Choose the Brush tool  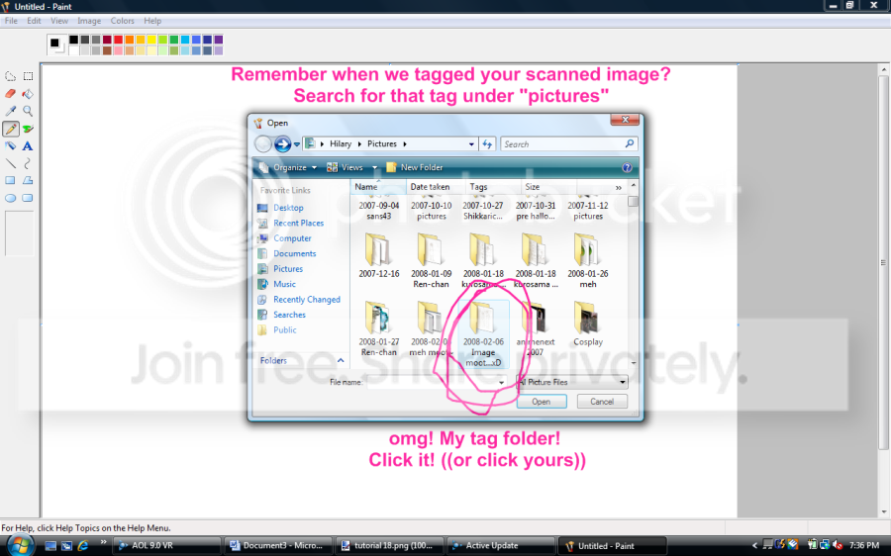pyautogui.click(x=28, y=129)
